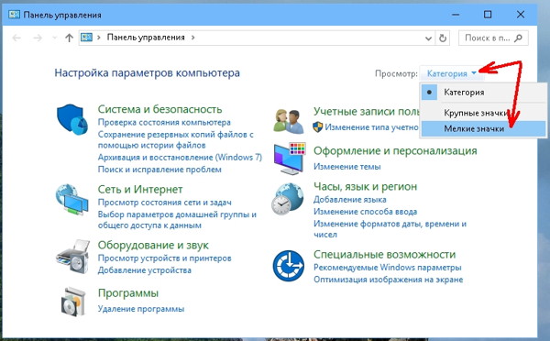Choose Мелкие значки from the view menu
This screenshot has width=550, height=341.
[483, 128]
